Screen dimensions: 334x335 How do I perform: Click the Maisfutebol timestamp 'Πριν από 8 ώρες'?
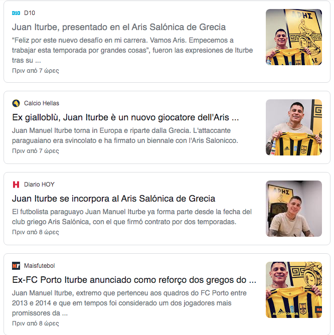coord(36,323)
